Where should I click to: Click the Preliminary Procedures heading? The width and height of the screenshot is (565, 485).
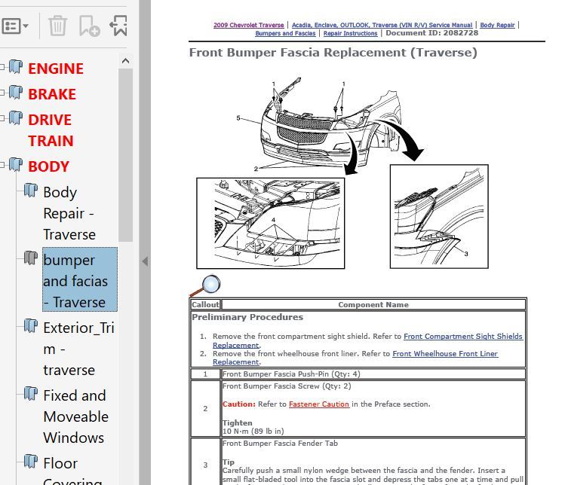pyautogui.click(x=247, y=317)
